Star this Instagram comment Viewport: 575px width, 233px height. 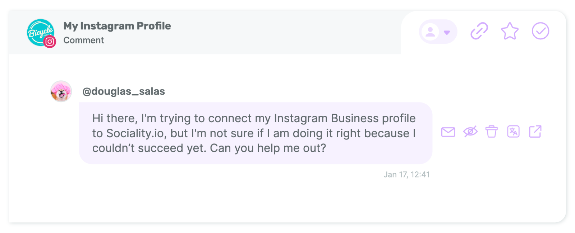510,31
